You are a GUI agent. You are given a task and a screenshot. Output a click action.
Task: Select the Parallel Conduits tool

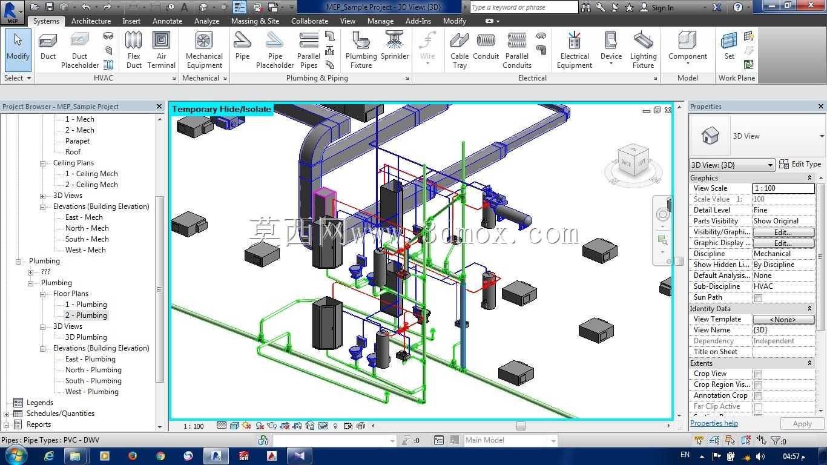click(x=517, y=50)
